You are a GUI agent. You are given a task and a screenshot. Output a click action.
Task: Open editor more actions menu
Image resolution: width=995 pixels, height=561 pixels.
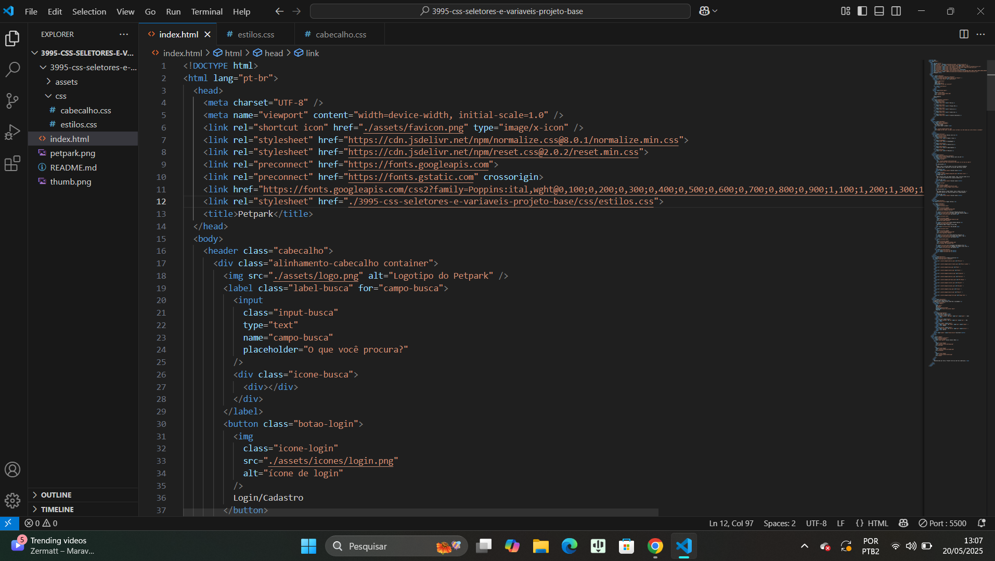coord(981,34)
